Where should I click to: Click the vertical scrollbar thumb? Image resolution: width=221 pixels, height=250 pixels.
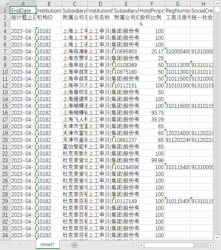pyautogui.click(x=217, y=9)
